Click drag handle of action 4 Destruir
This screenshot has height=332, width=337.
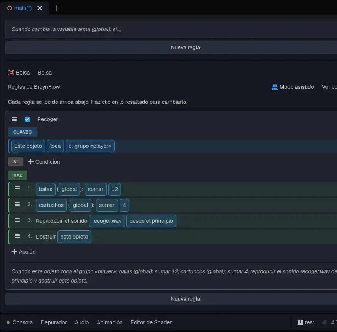(x=17, y=236)
